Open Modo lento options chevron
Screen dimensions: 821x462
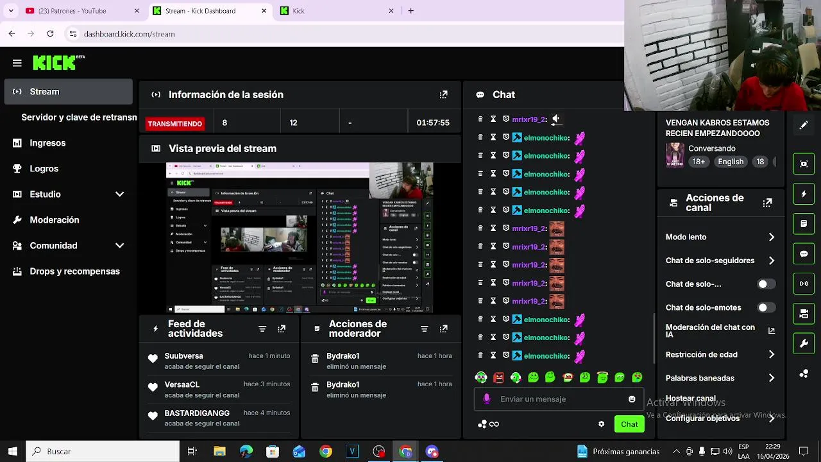[x=771, y=237]
